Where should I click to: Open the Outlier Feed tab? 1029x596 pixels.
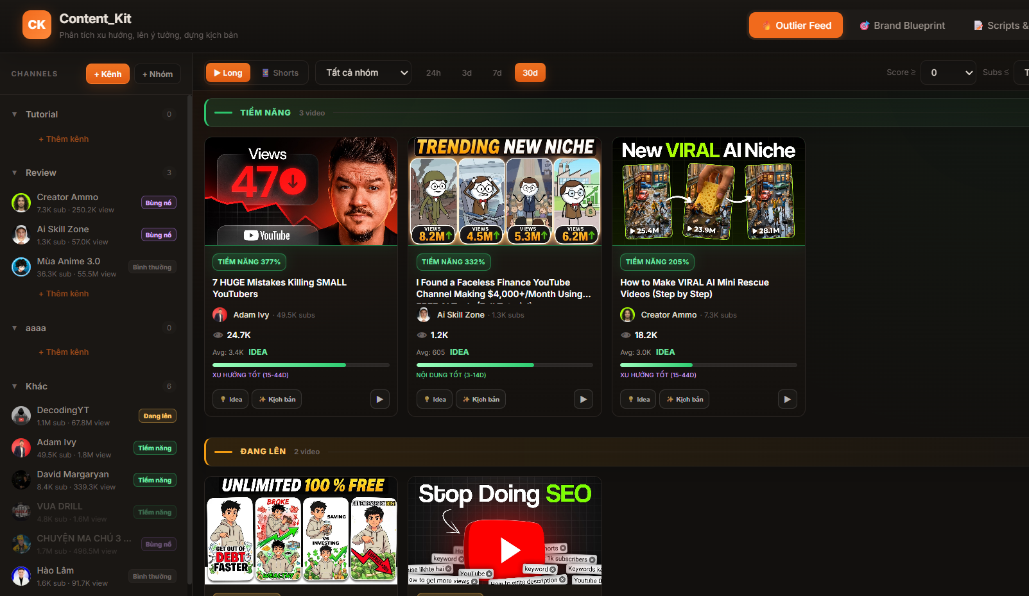click(795, 26)
